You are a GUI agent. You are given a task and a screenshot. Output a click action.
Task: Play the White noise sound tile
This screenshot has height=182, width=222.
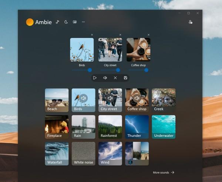point(83,154)
